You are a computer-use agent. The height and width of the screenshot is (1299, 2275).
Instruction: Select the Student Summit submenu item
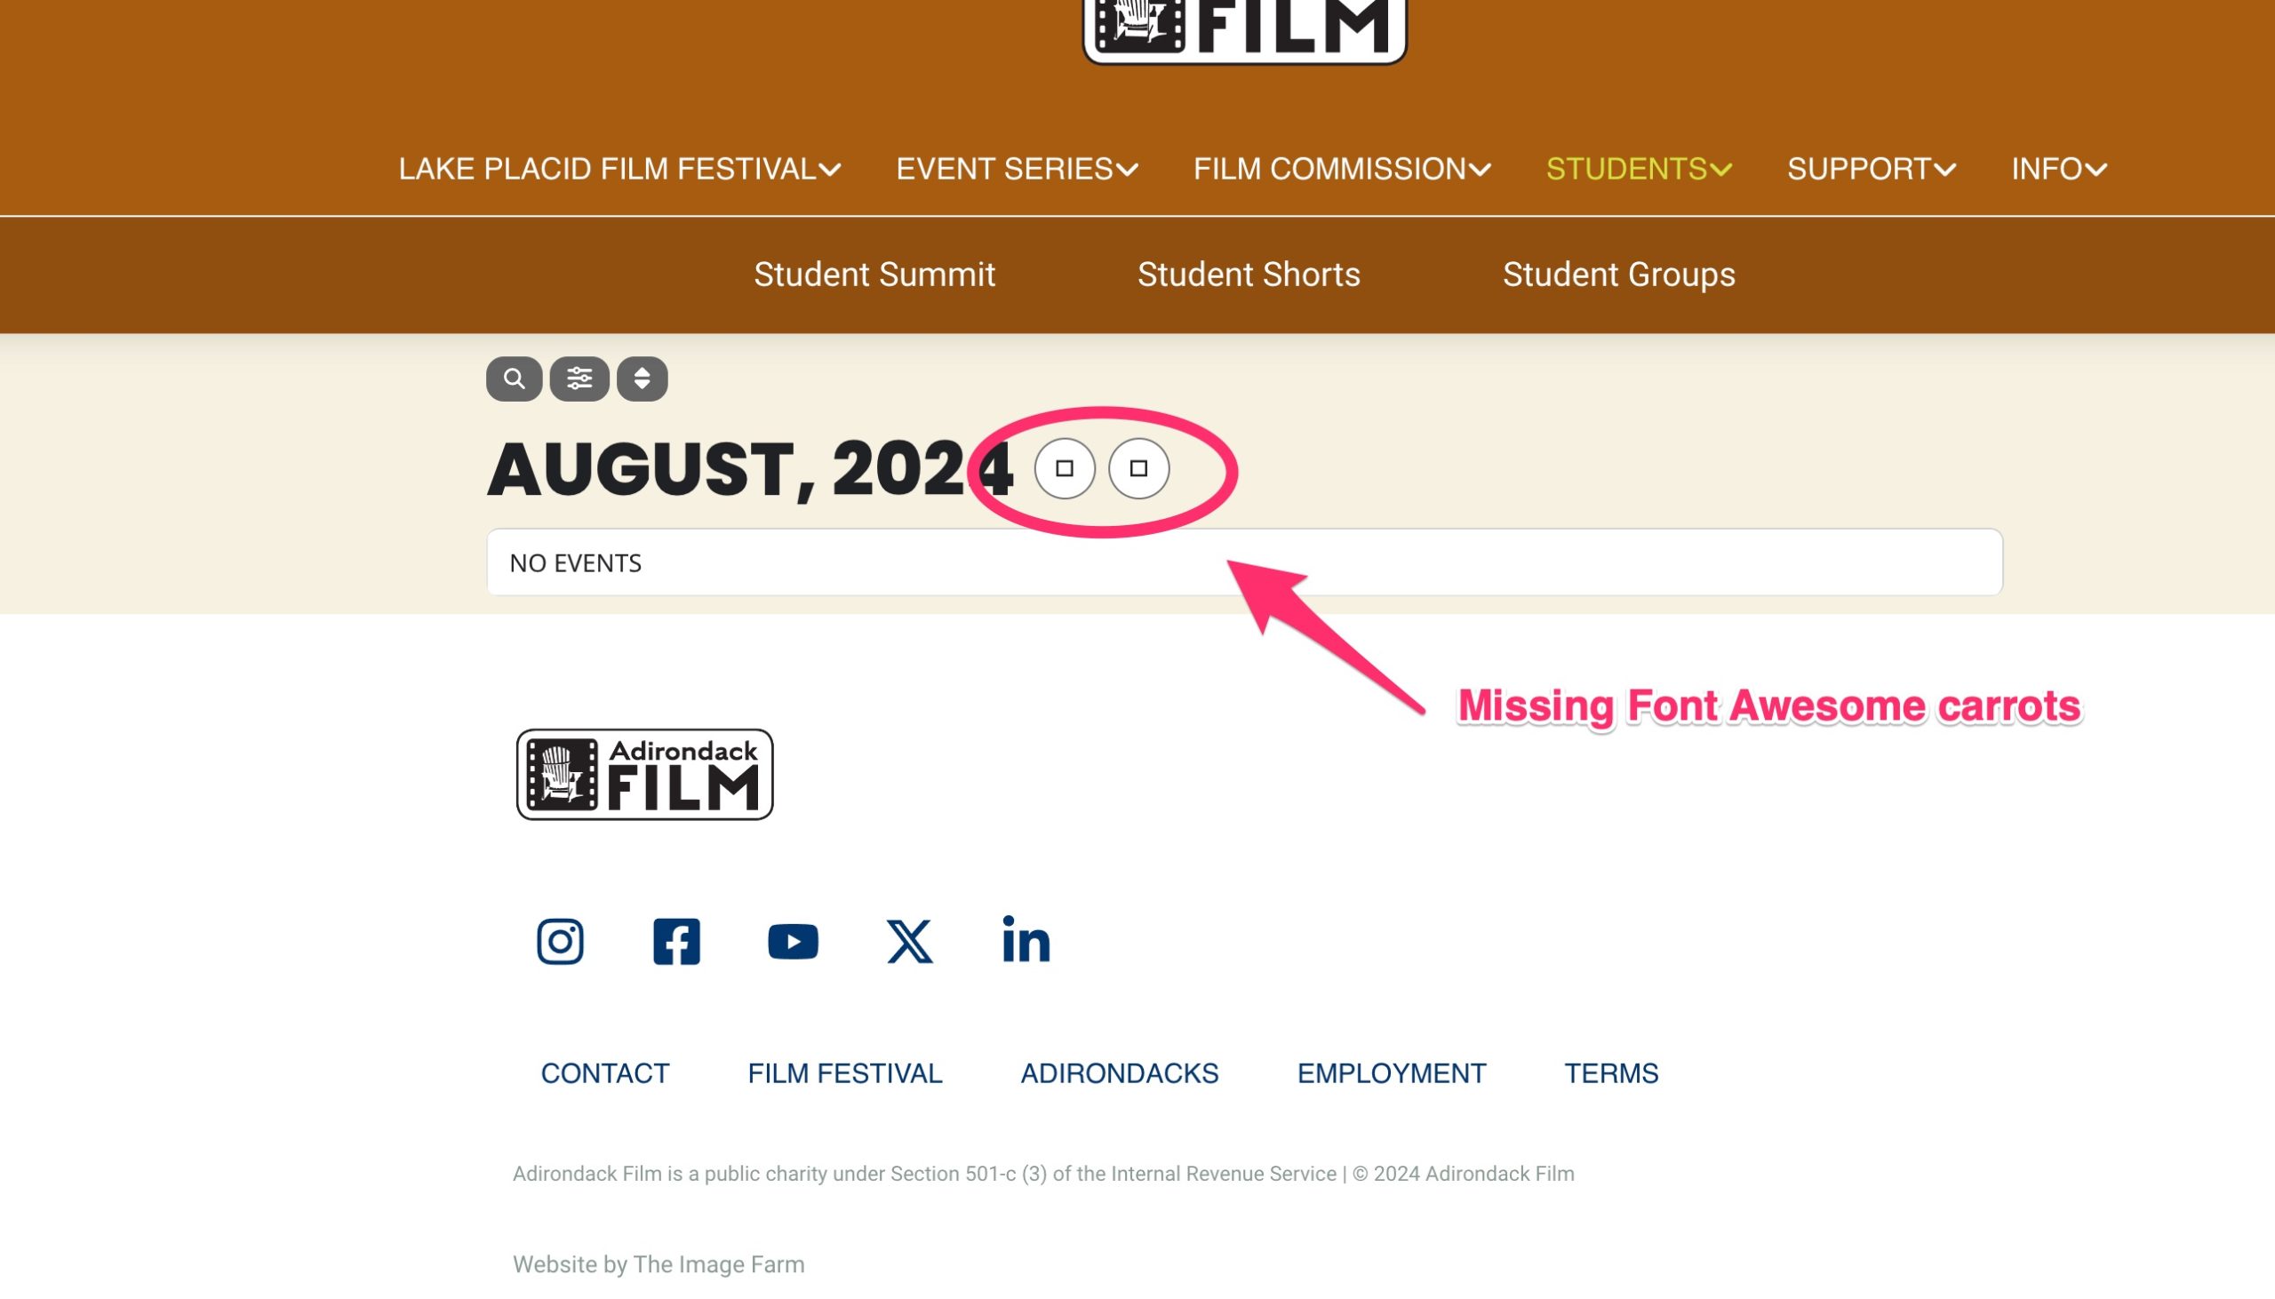[x=874, y=275]
